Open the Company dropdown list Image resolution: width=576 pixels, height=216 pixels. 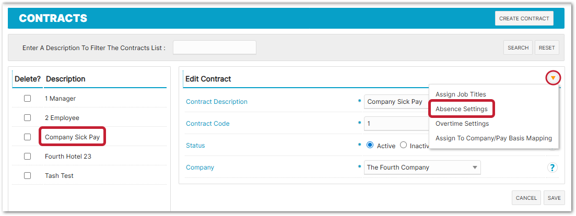coord(422,167)
